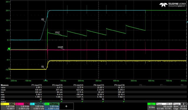
Task: Click the P1 status checkmark
Action: 41,101
